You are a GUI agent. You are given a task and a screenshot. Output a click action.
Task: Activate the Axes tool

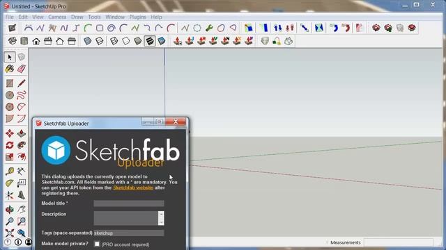(10, 195)
